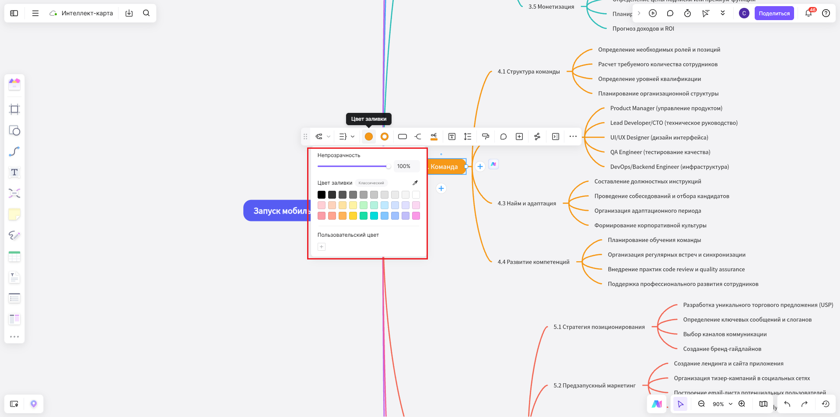Pick the eyedropper color tool
Screen dimensions: 840x417
click(x=415, y=183)
